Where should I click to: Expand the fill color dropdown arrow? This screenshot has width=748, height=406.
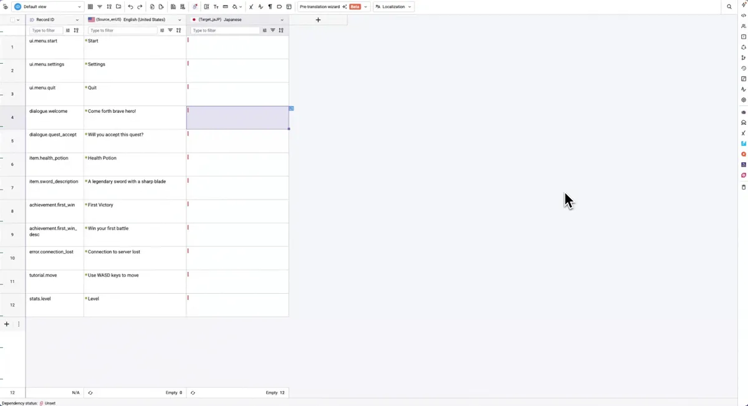click(241, 7)
